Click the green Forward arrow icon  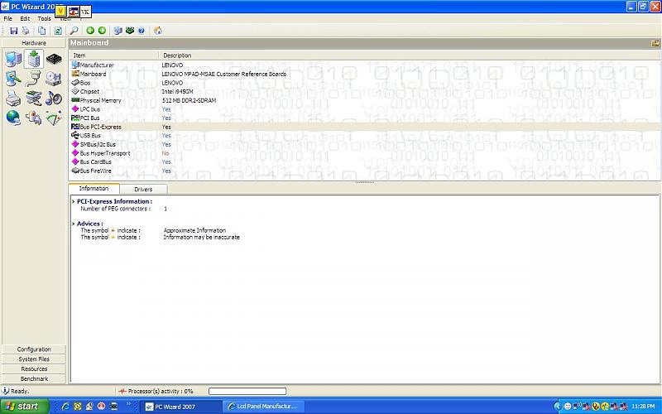click(x=101, y=31)
